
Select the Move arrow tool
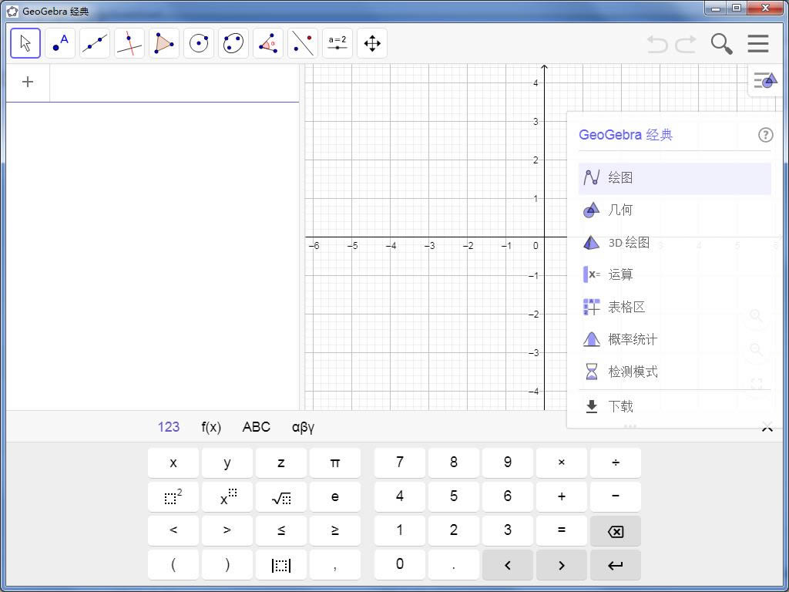pos(25,43)
